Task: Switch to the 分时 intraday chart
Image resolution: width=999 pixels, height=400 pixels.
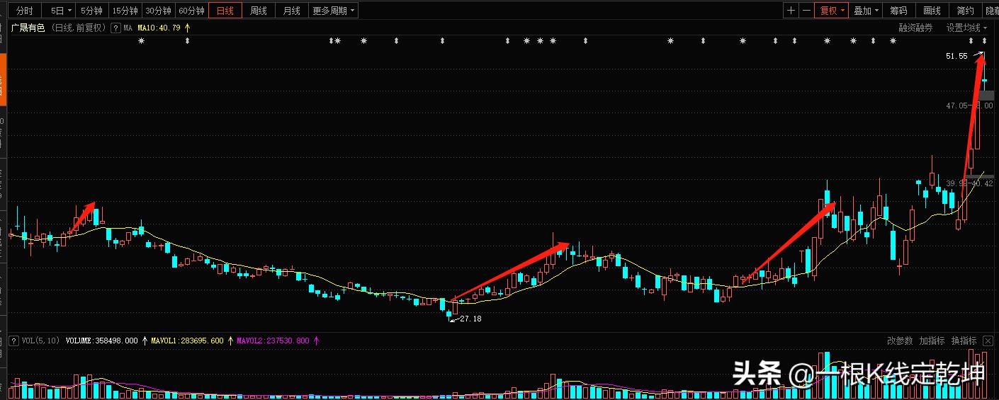Action: (x=23, y=11)
